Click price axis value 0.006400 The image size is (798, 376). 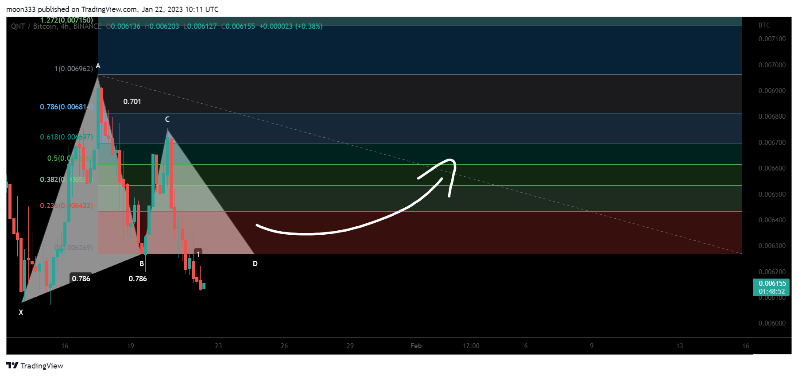[772, 220]
